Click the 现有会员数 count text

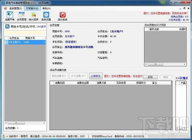point(180,16)
